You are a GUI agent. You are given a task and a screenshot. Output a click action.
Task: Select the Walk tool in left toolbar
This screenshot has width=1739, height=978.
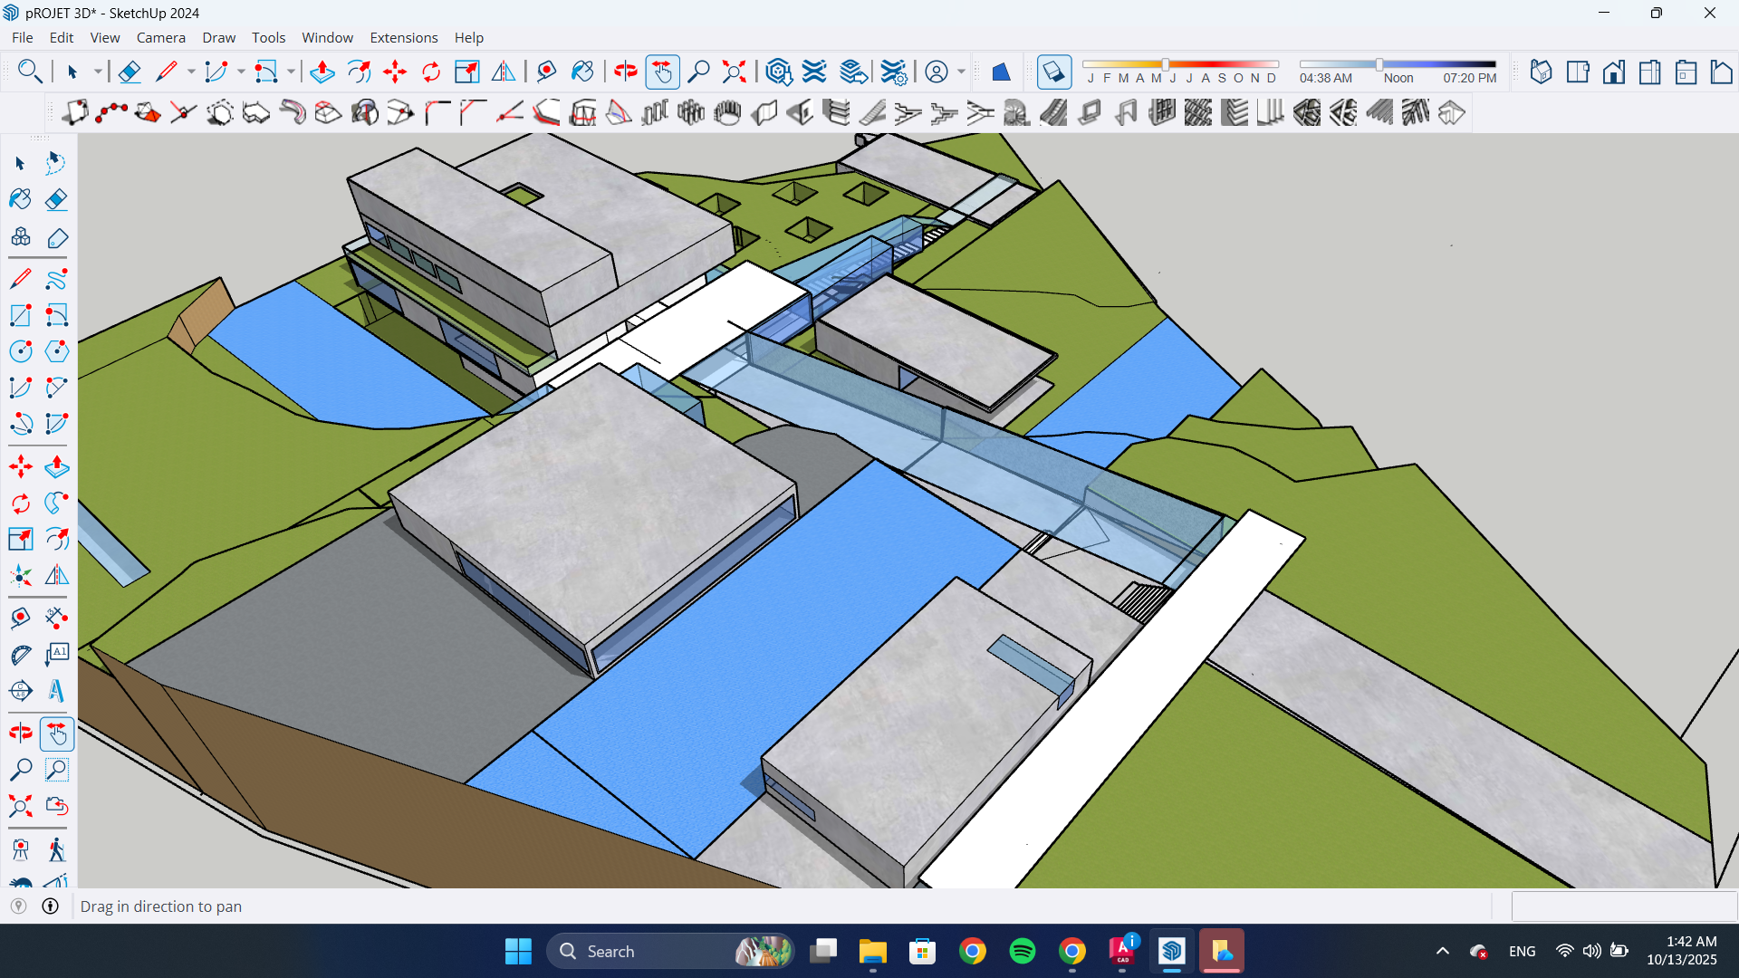[56, 849]
